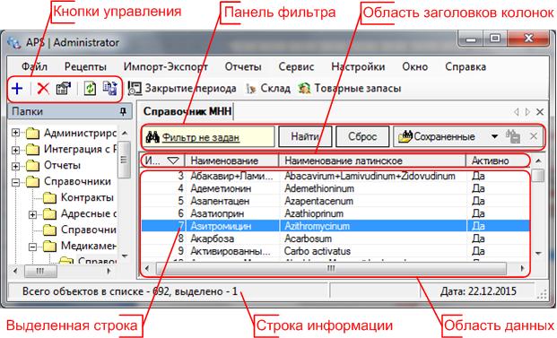Open Склад from the toolbar
This screenshot has width=557, height=338.
tap(268, 89)
